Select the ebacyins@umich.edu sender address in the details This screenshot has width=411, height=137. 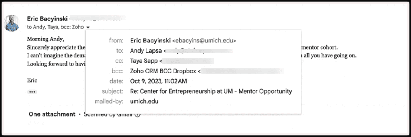click(204, 41)
